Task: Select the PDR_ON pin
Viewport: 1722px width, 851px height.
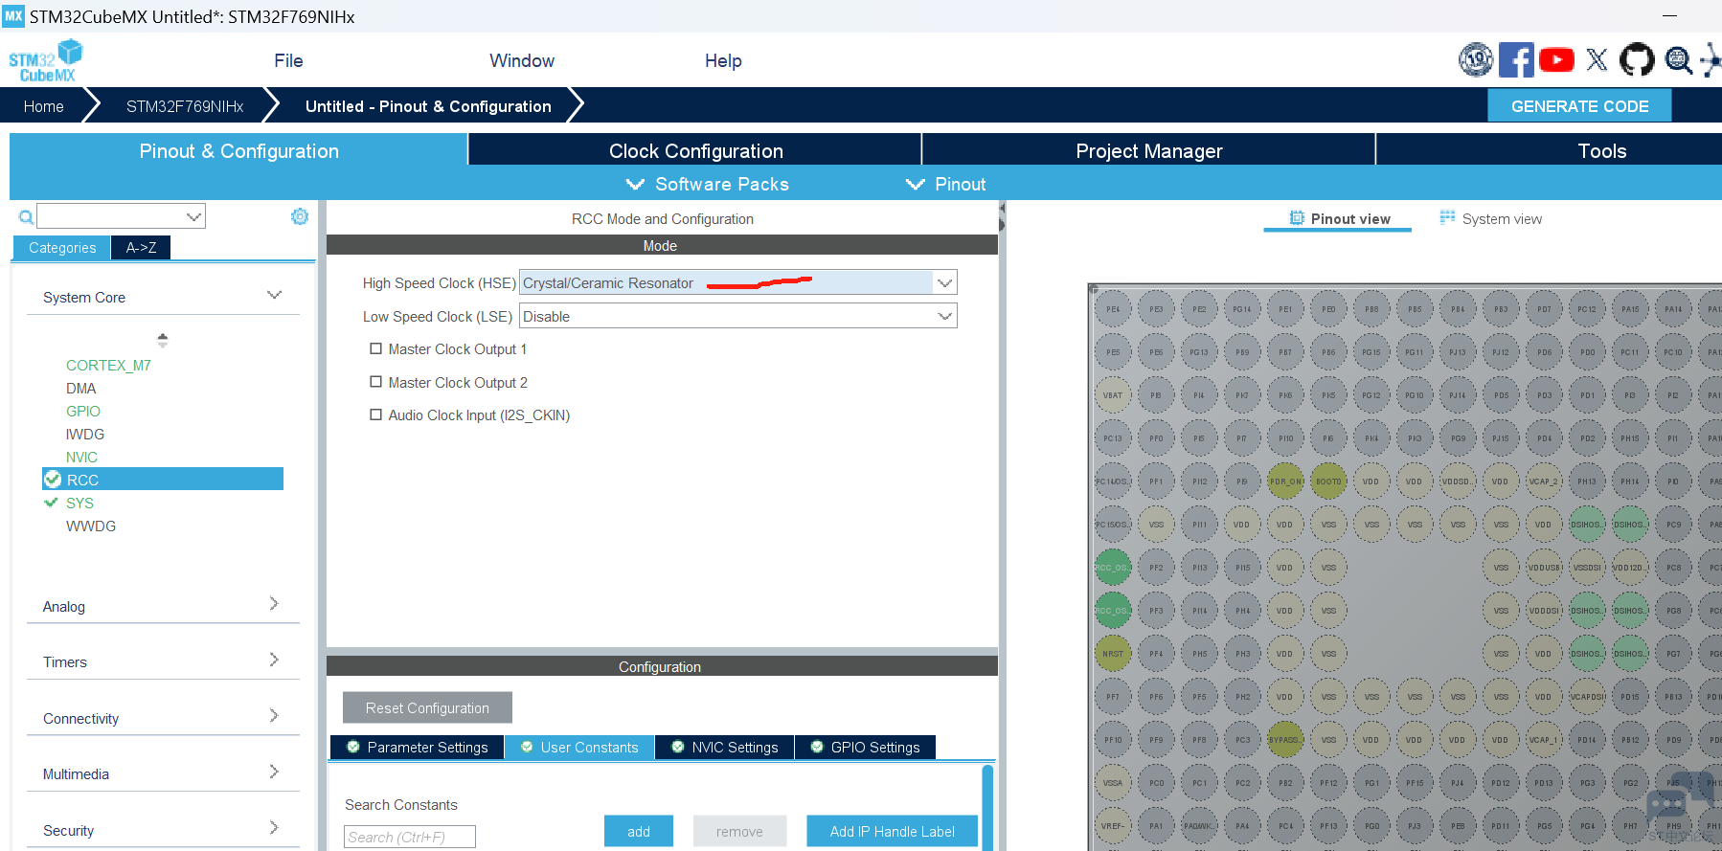Action: [x=1285, y=481]
